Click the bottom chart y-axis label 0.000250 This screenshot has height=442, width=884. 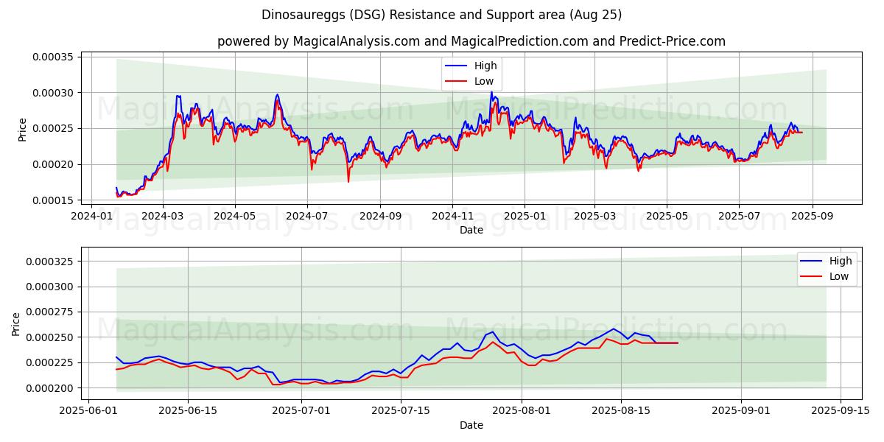50,337
